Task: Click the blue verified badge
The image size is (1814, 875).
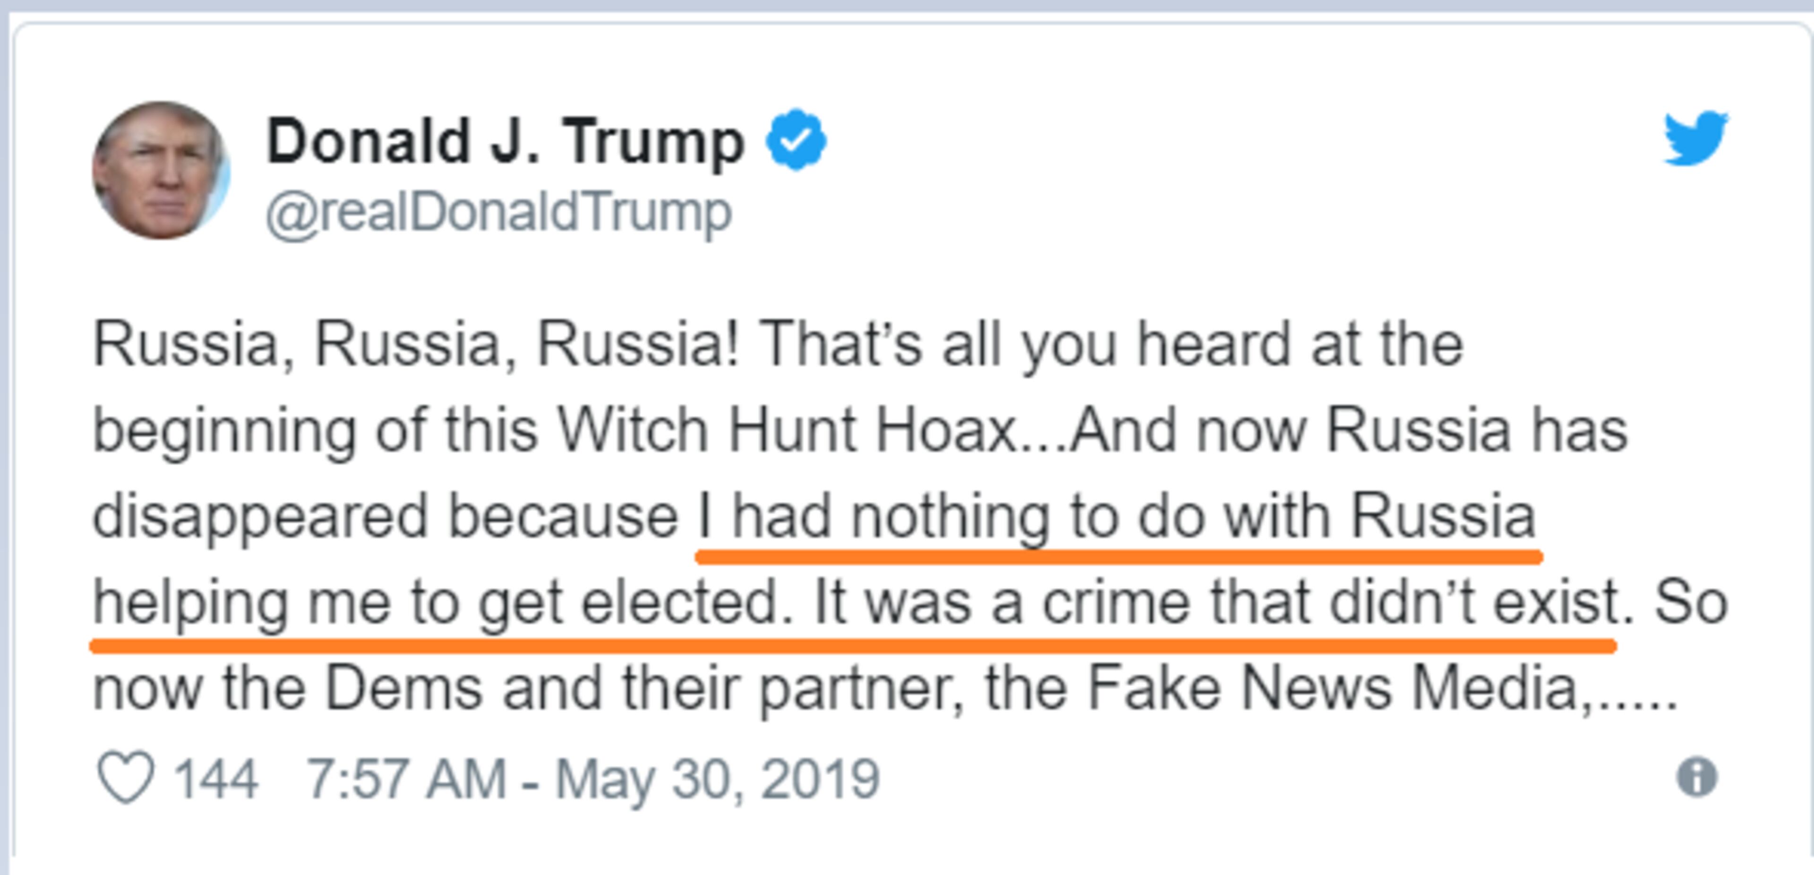Action: pyautogui.click(x=796, y=139)
